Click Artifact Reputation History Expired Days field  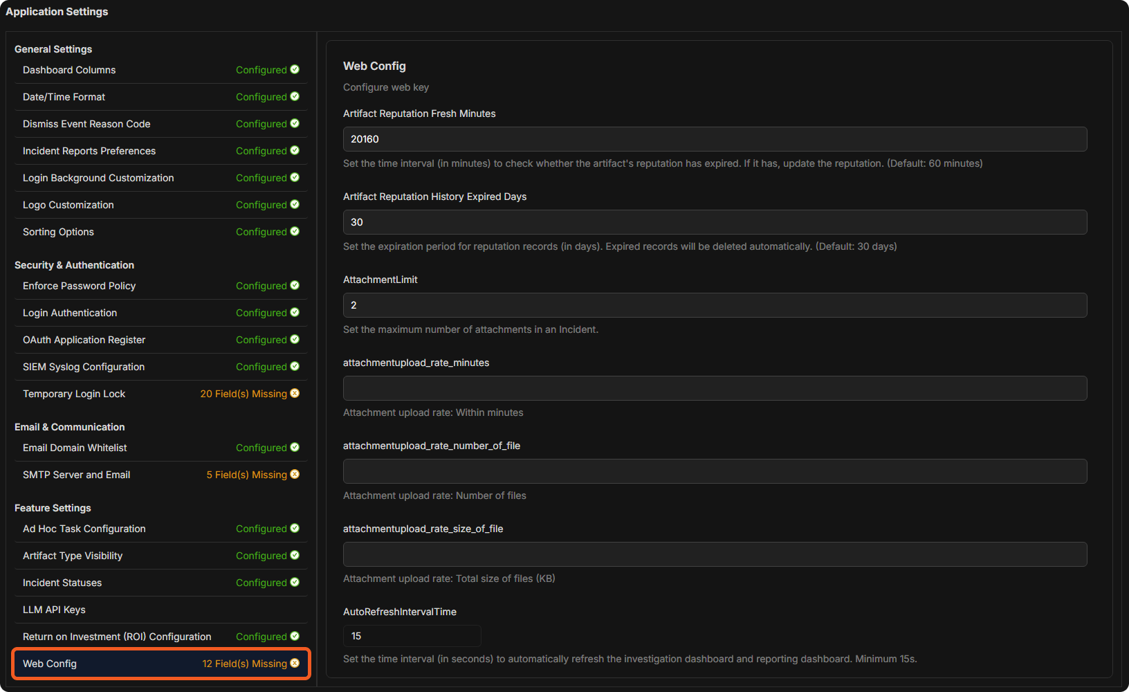[715, 222]
